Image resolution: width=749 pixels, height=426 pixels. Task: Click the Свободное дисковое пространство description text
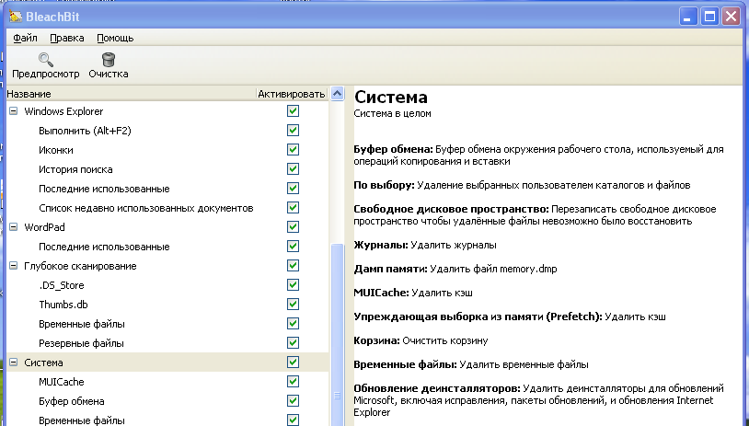[535, 215]
